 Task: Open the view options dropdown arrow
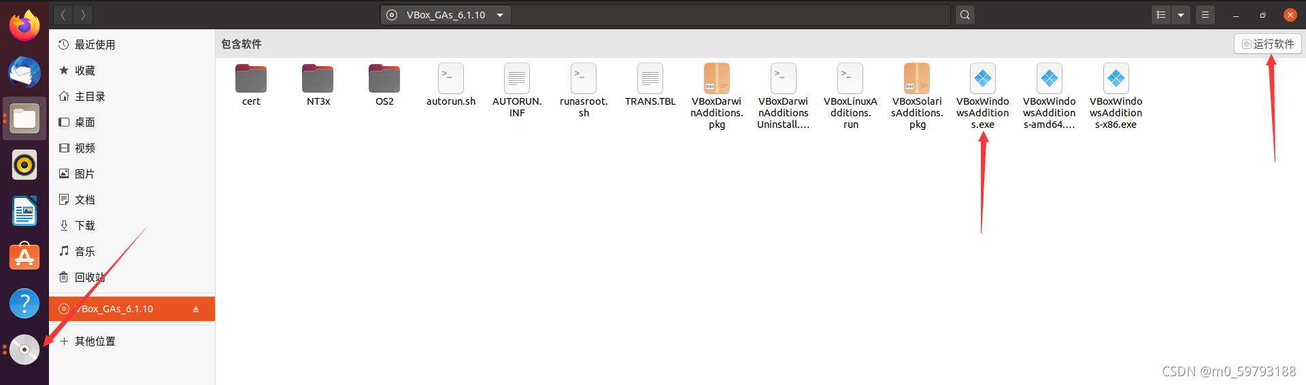point(1181,14)
